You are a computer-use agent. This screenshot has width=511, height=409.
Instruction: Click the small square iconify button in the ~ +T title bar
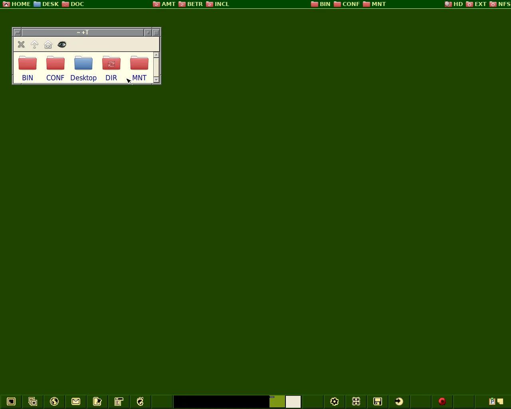click(148, 33)
